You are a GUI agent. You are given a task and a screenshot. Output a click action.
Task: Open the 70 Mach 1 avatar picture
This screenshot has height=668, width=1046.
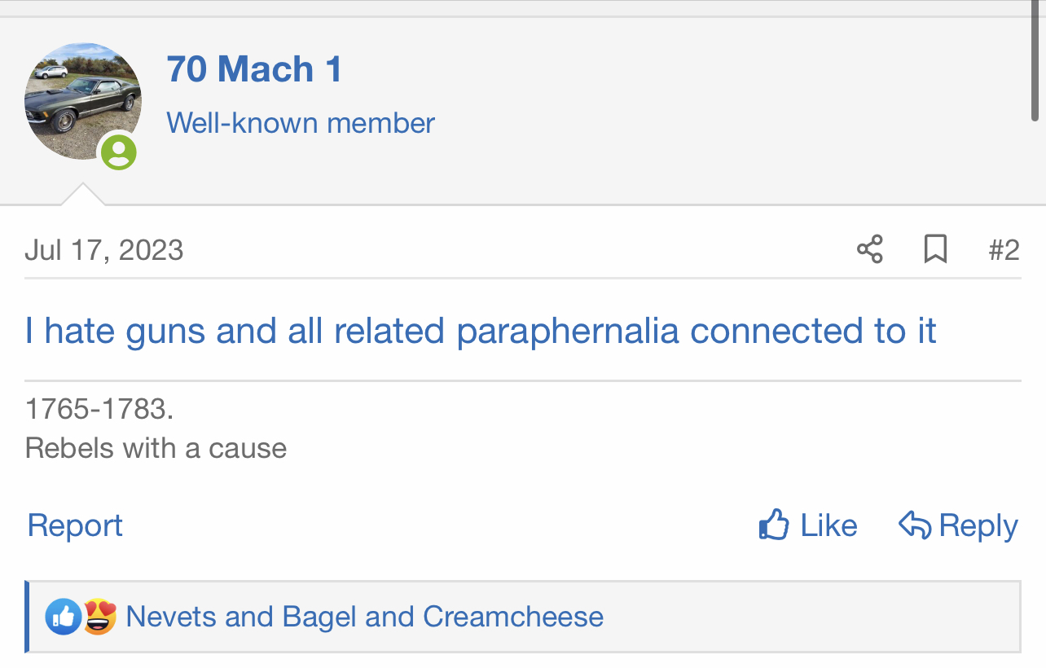point(83,101)
